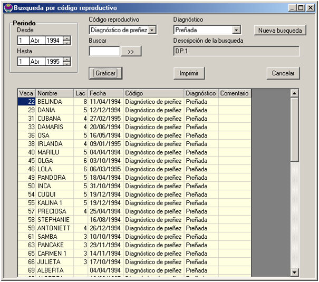The width and height of the screenshot is (319, 282).
Task: Select the CUBANA row name
Action: pos(54,119)
